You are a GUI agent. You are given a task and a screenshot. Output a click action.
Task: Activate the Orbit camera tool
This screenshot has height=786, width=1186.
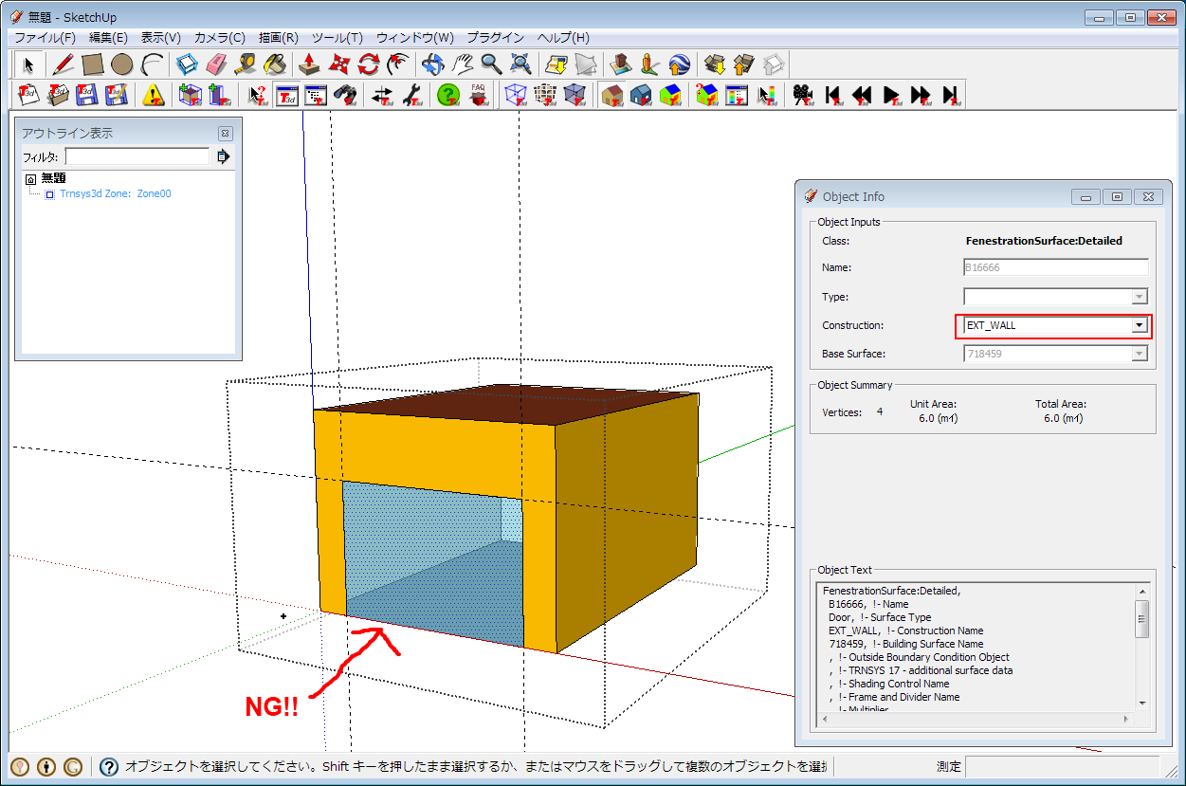tap(432, 64)
